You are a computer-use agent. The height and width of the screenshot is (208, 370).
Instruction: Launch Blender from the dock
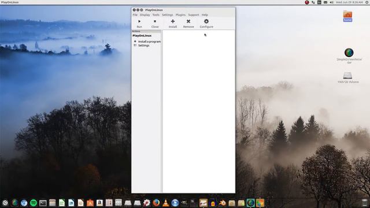(x=222, y=203)
